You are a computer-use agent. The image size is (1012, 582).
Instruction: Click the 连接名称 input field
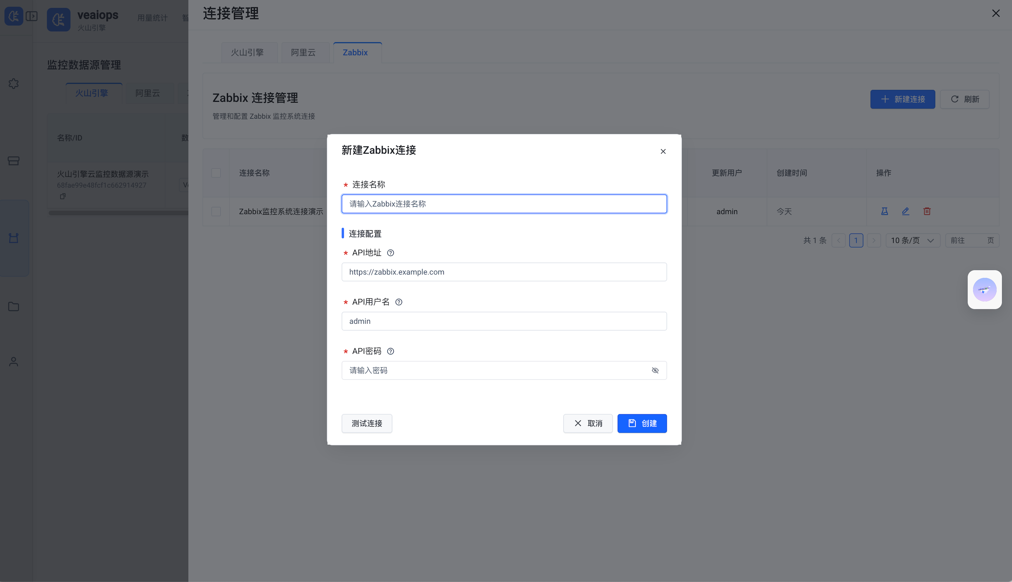tap(504, 203)
